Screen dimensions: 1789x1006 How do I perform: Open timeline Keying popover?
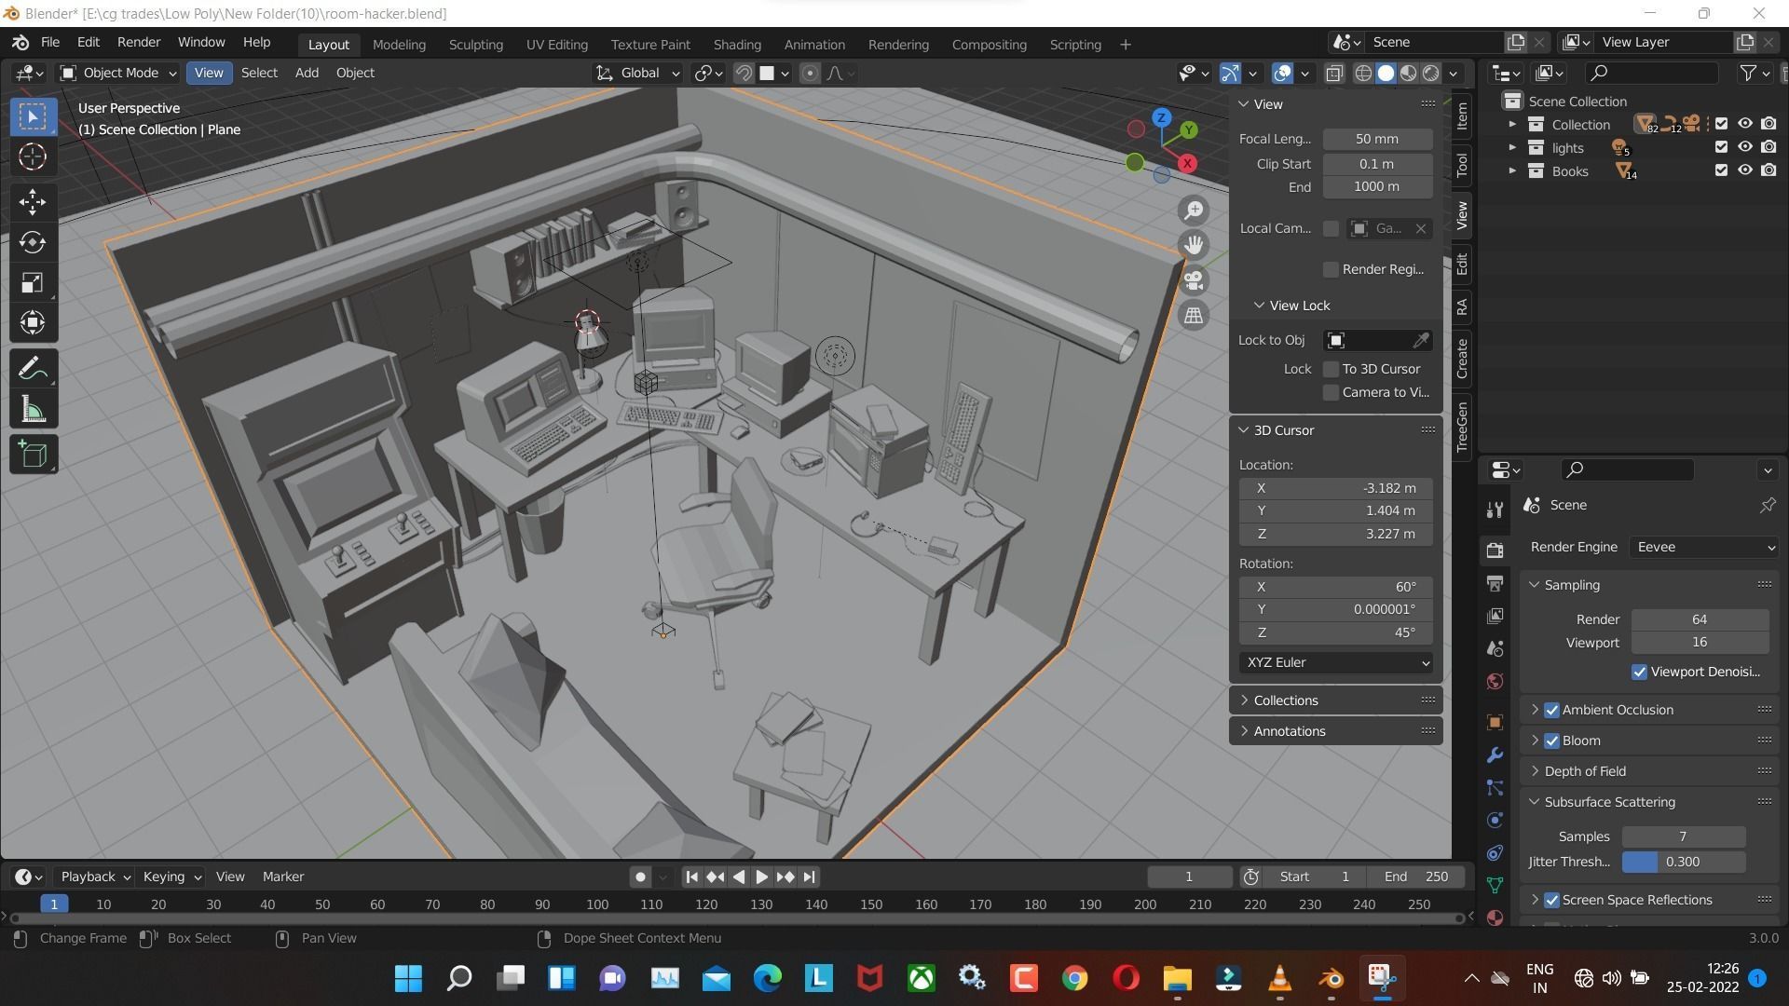(171, 877)
